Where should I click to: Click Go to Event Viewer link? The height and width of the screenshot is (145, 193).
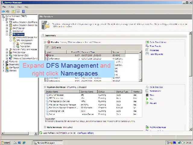click(158, 42)
